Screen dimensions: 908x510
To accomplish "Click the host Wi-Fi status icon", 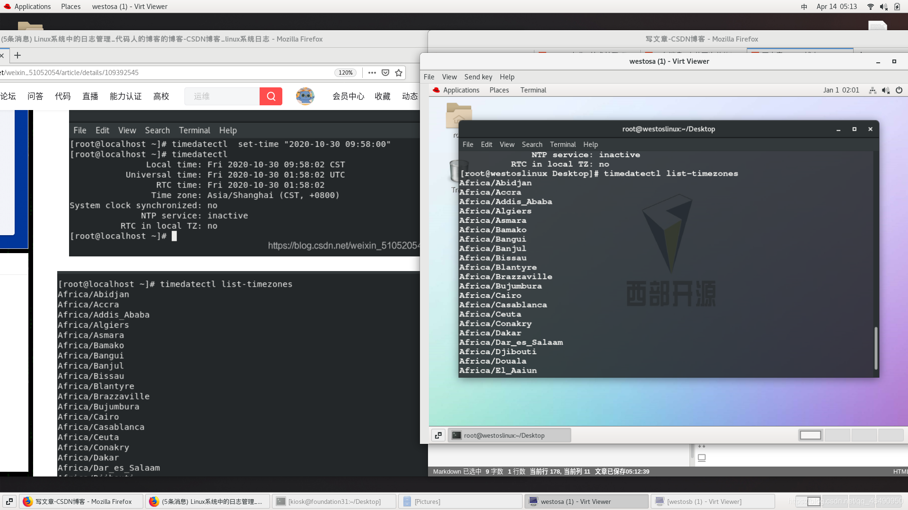I will click(x=871, y=7).
